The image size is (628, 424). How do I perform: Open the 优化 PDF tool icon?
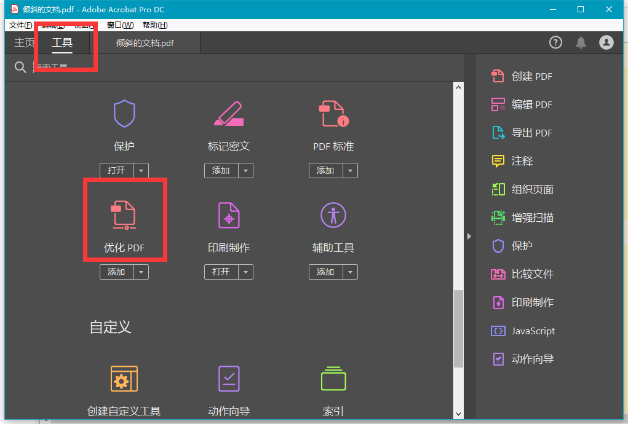[x=124, y=215]
